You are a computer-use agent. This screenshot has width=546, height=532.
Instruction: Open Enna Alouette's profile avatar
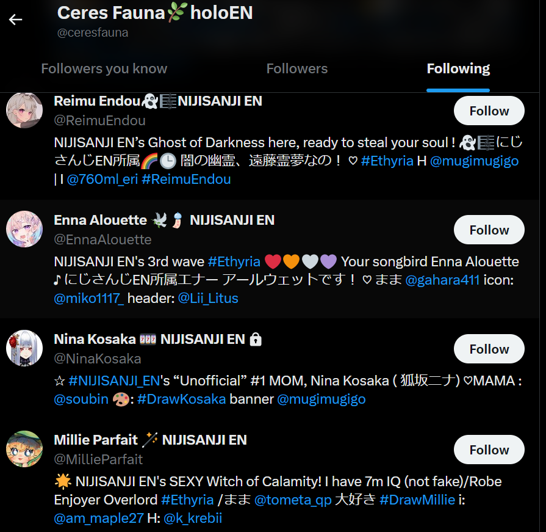(x=24, y=229)
